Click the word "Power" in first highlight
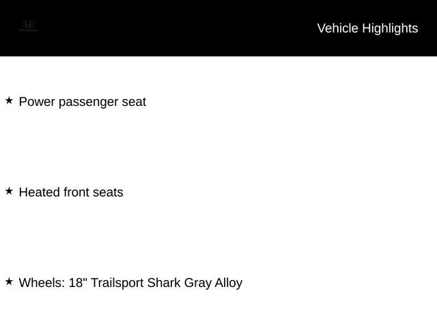The height and width of the screenshot is (328, 437). point(37,102)
